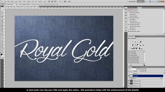Open CS Live menu
The width and height of the screenshot is (165, 92).
pos(152,2)
